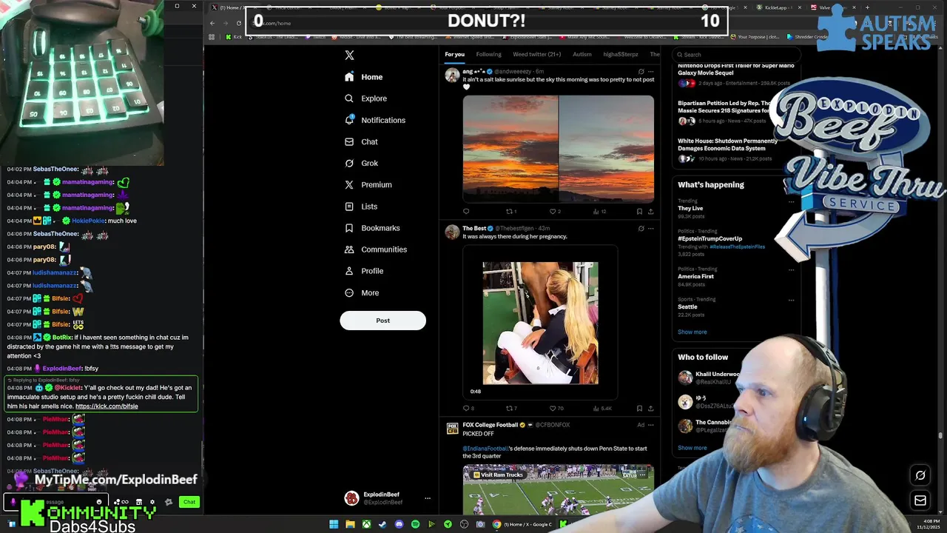
Task: Open ExplodinBeef account menu dots
Action: [427, 498]
